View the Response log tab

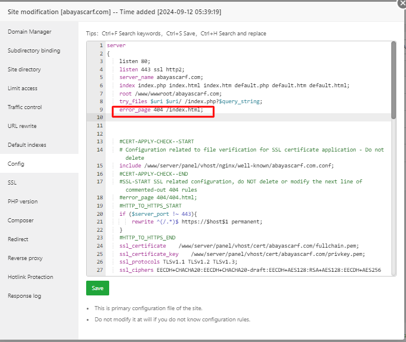click(x=24, y=296)
